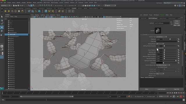
Task: Create an Arnold skydome light
Action: coord(15,11)
